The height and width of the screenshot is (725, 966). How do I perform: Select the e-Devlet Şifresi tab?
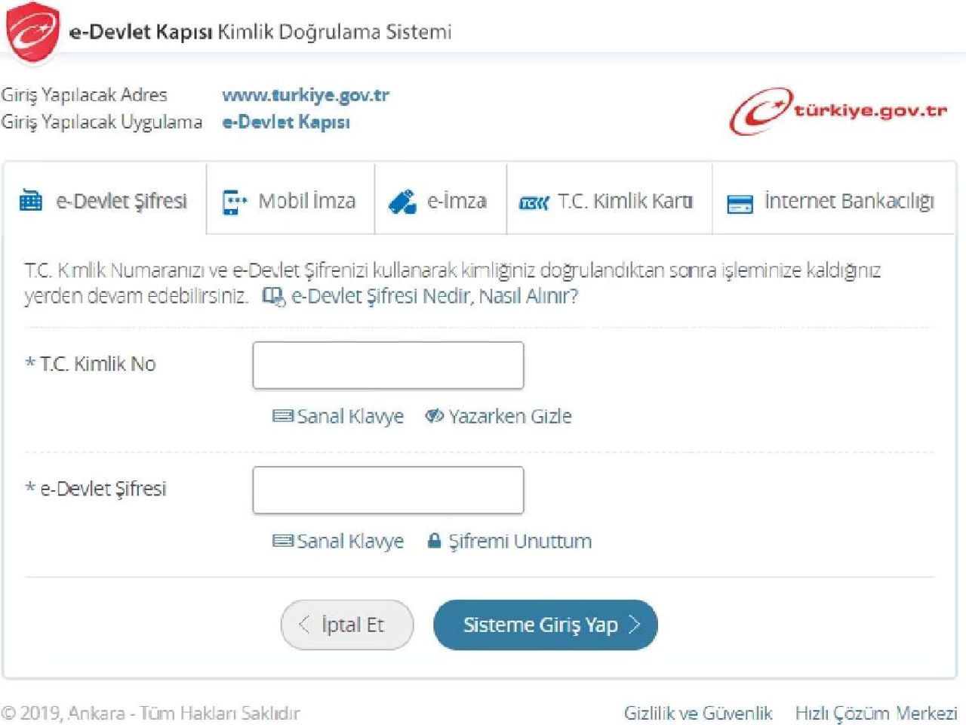[x=104, y=201]
